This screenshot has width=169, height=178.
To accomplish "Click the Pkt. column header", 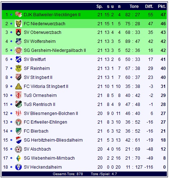I will 162,6.
